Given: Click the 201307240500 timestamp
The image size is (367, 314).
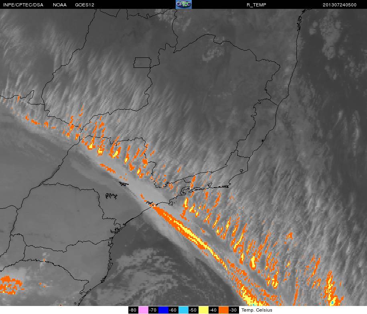Looking at the screenshot, I should pyautogui.click(x=340, y=5).
